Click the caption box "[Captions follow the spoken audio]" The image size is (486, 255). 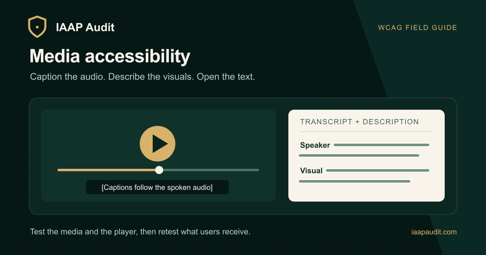point(157,187)
